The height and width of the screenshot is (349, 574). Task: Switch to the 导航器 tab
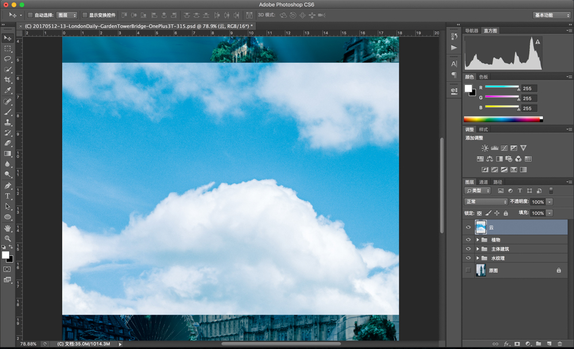[x=471, y=31]
